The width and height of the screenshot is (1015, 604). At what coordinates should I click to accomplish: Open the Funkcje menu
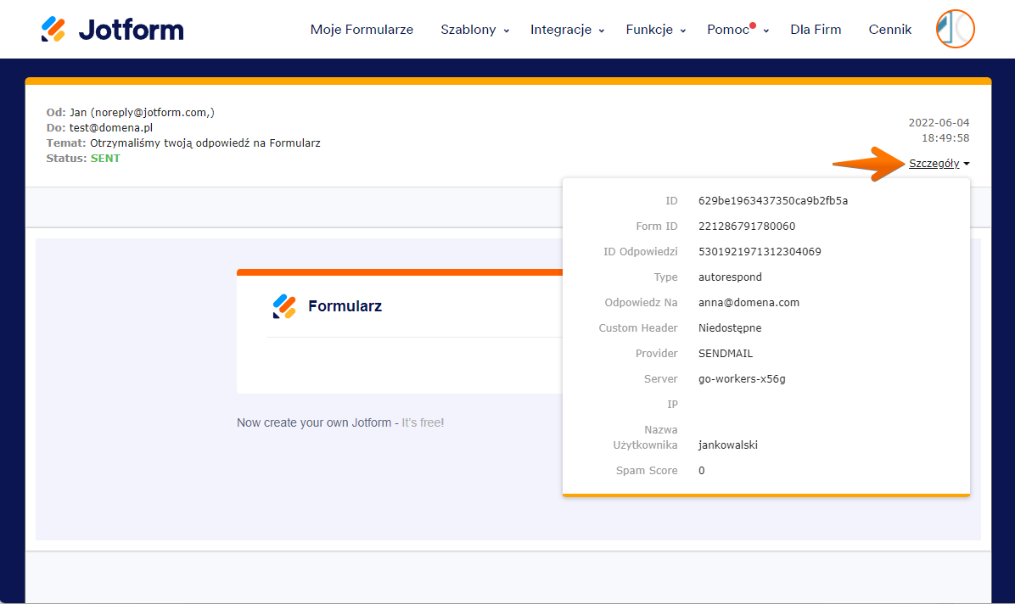(x=649, y=29)
